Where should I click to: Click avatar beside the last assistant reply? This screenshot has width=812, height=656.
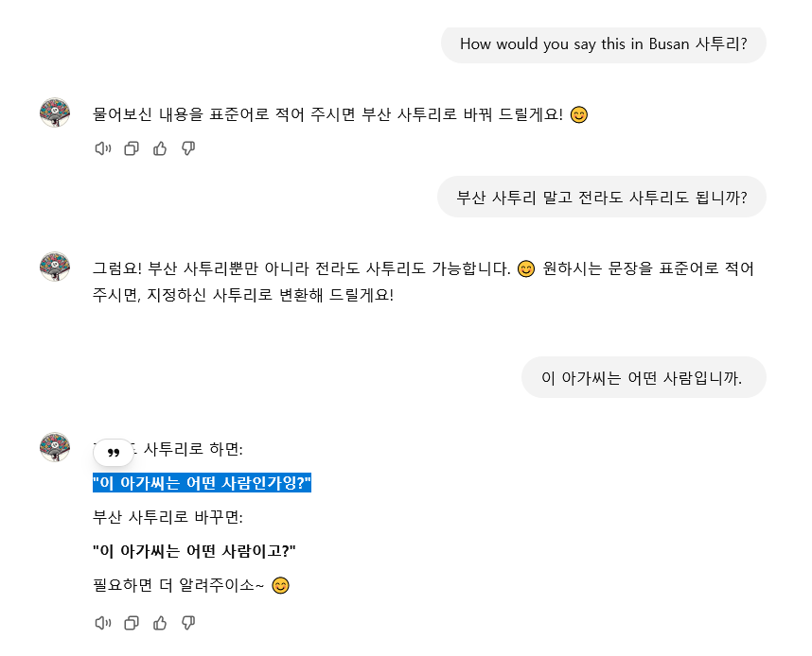click(x=55, y=447)
